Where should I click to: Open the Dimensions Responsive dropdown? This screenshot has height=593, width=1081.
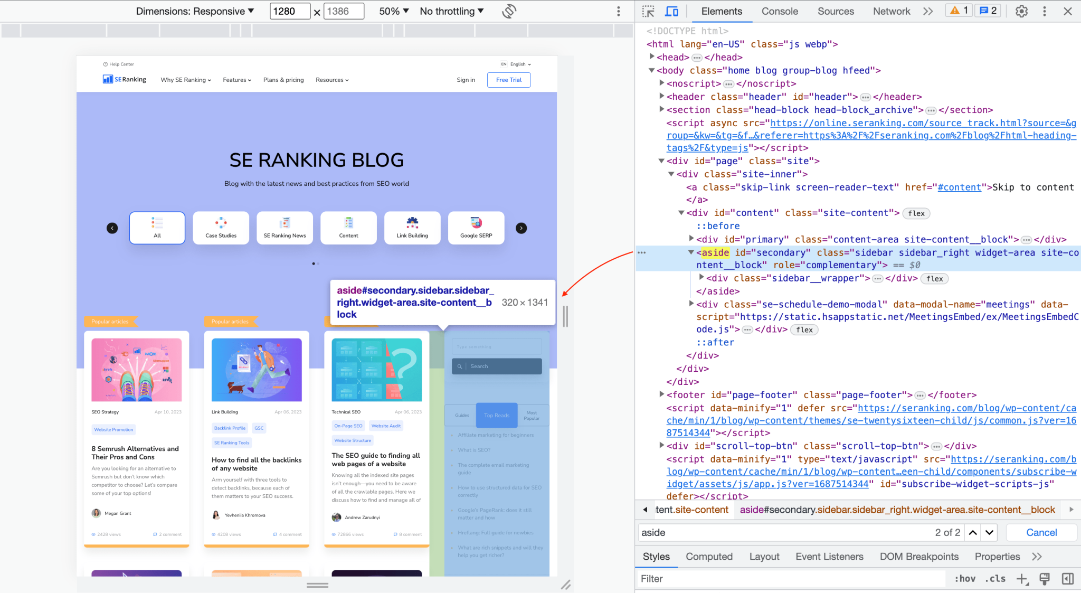[195, 11]
